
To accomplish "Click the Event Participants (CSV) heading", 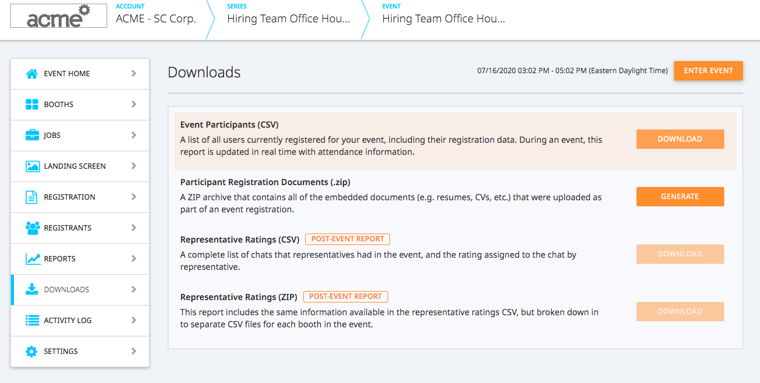I will point(230,125).
